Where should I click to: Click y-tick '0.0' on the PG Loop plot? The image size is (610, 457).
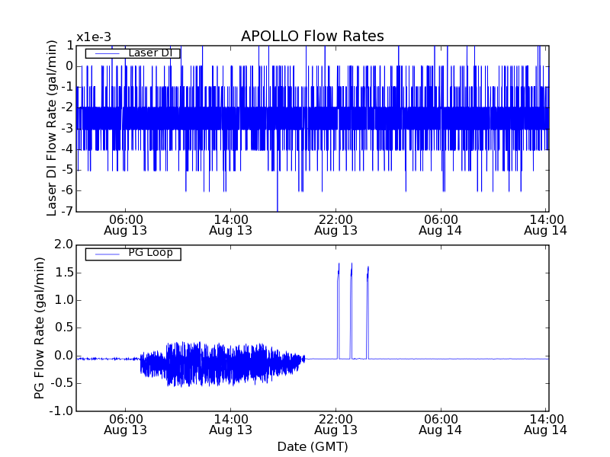(64, 356)
